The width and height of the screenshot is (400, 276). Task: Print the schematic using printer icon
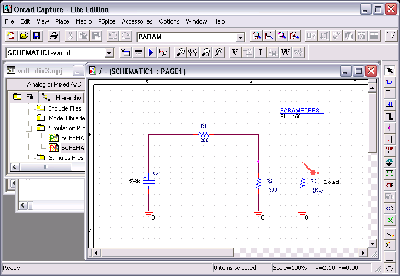pos(54,36)
